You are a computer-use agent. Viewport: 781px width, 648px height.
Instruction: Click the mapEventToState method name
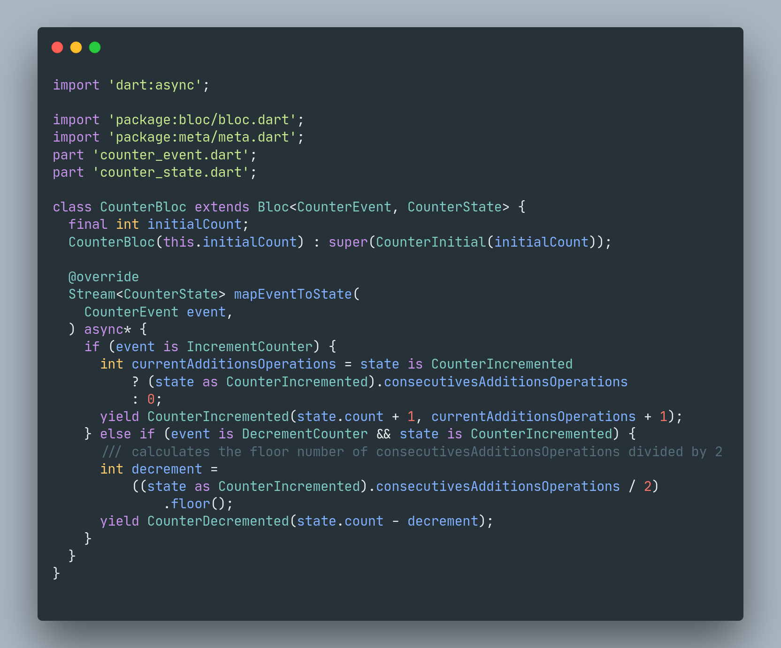click(x=293, y=294)
